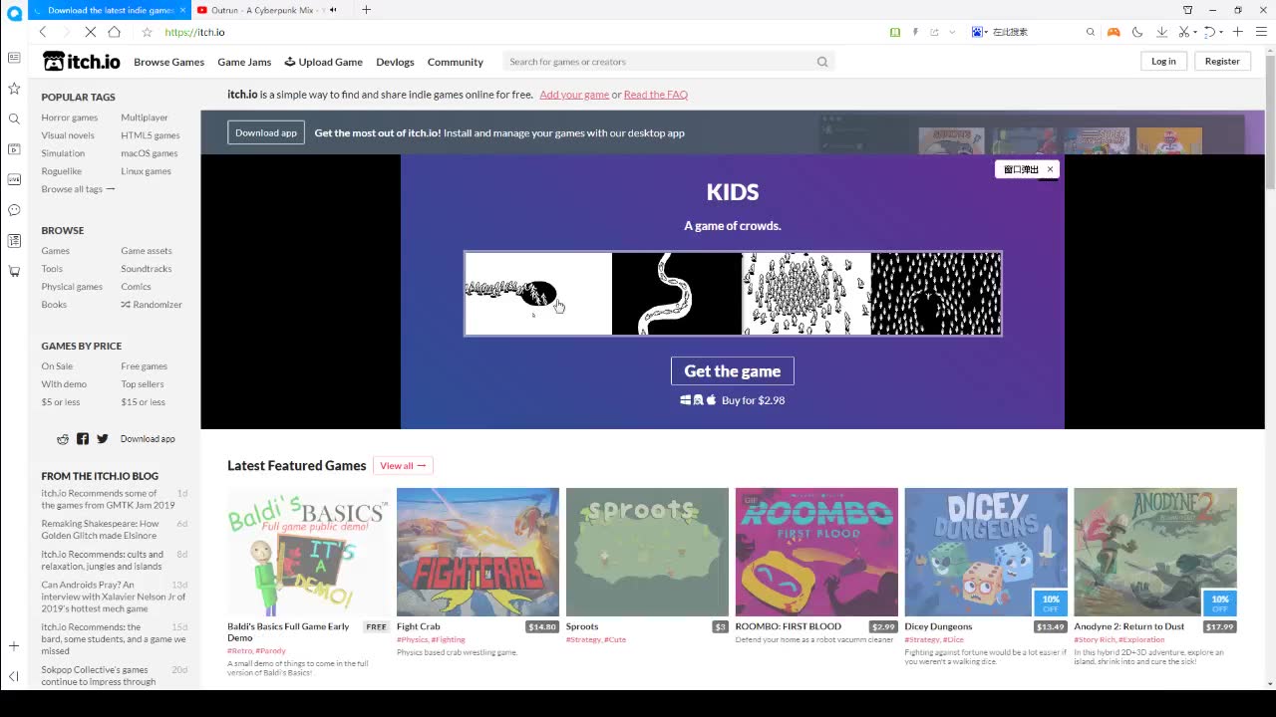Click the orange game controller icon
Screen dimensions: 1276x717
pyautogui.click(x=1114, y=32)
